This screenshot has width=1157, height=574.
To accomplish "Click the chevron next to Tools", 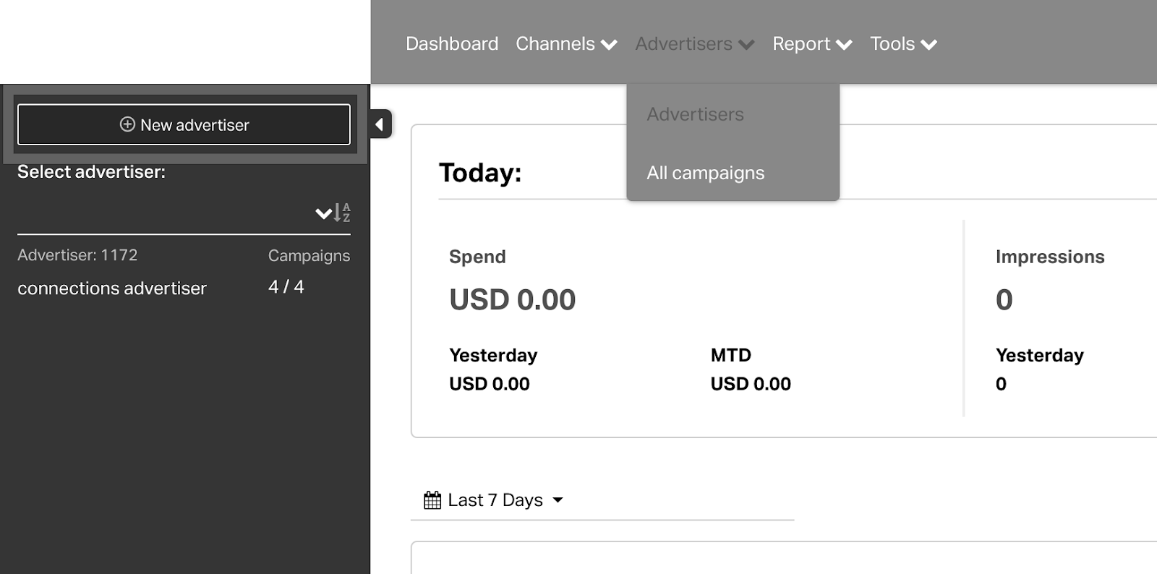I will coord(928,45).
